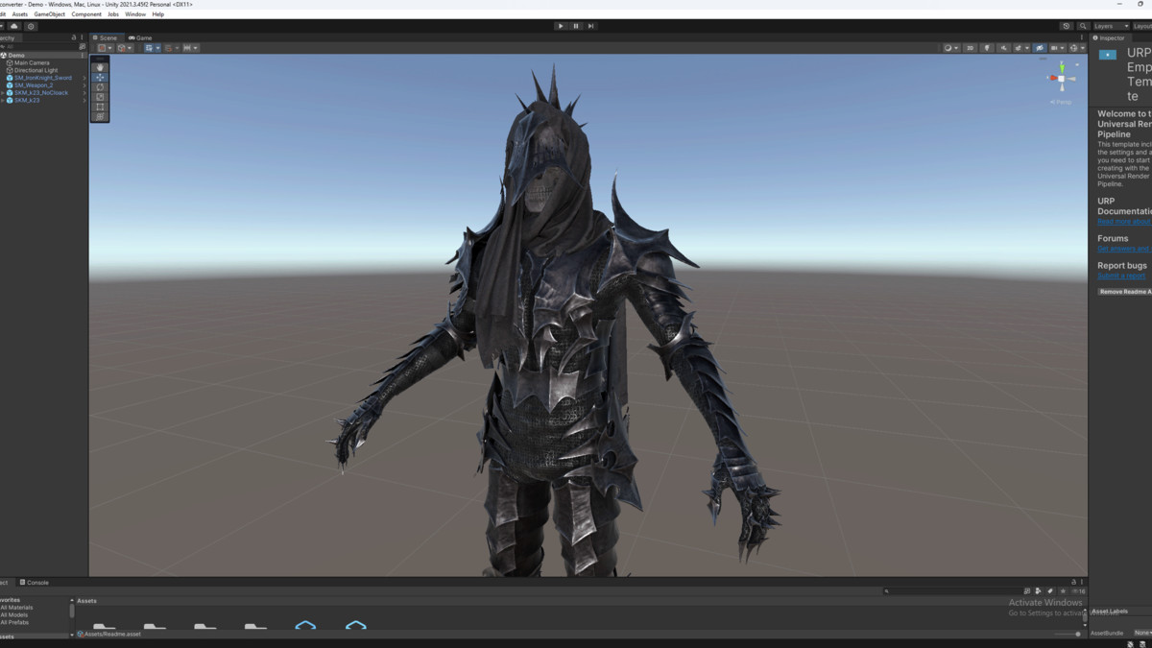Toggle tool handle pivot position button
This screenshot has height=648, width=1152.
pos(106,48)
